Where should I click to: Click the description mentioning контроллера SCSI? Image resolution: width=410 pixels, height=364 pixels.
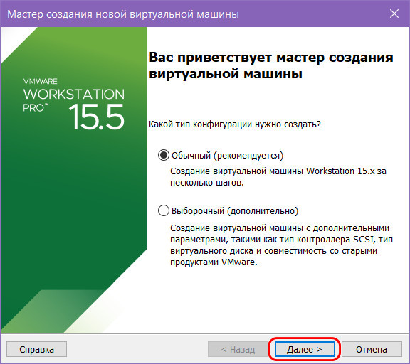point(281,245)
